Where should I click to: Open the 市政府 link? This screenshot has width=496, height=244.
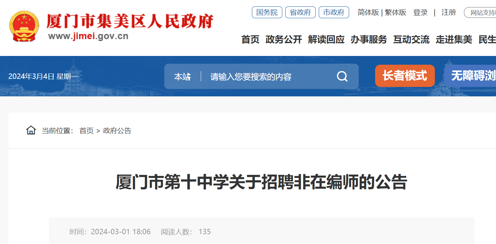tap(334, 12)
